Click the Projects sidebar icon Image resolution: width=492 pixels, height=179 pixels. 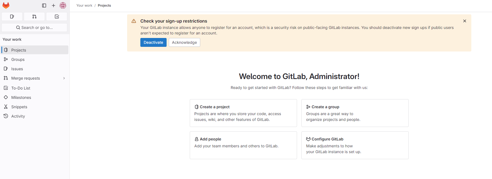pos(6,50)
